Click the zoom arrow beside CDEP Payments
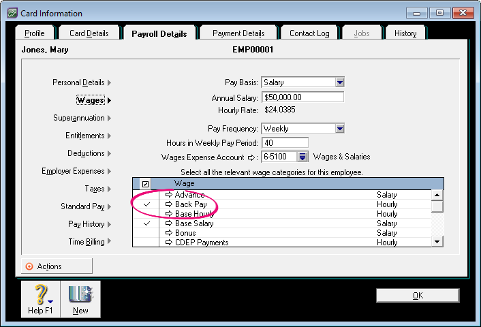Image resolution: width=481 pixels, height=327 pixels. [168, 243]
